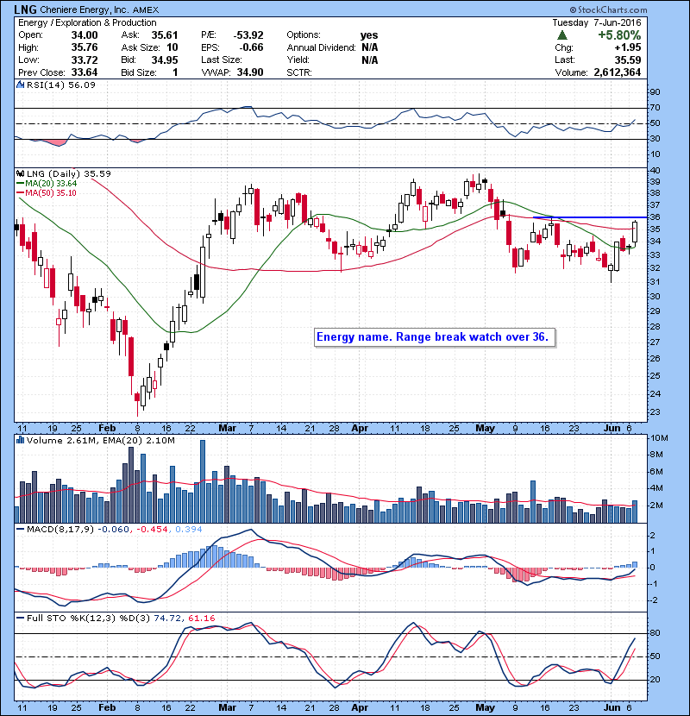Click the Volume 2.61M, EMA(20) 2.10M label
The image size is (690, 716).
pos(100,440)
